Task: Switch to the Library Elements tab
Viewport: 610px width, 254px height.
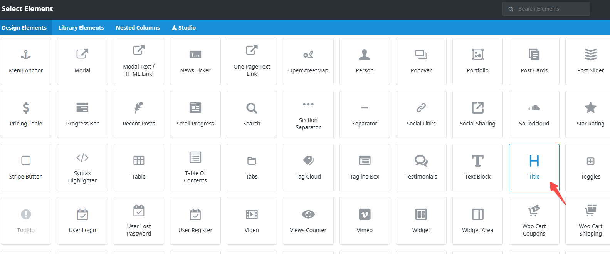Action: 81,28
